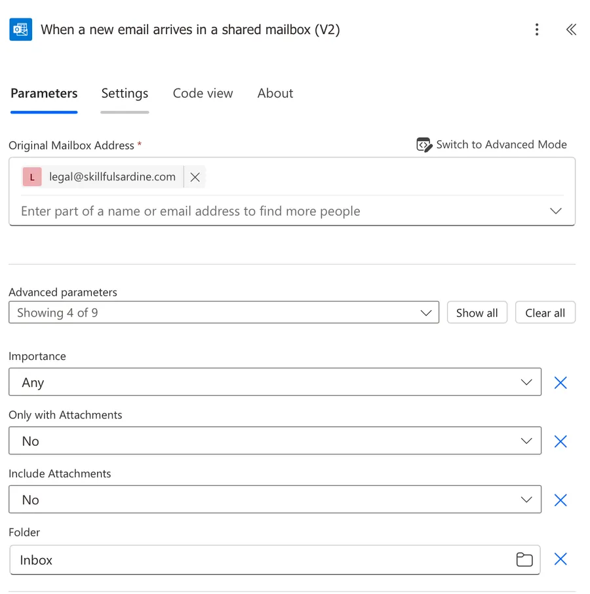Expand the mailbox address suggestions chevron

coord(555,211)
